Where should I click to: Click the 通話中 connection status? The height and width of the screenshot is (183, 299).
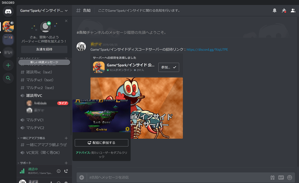tap(33, 169)
